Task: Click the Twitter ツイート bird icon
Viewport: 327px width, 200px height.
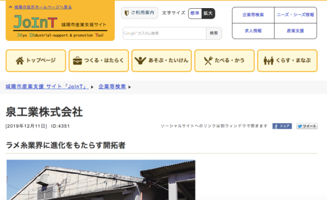Action: pyautogui.click(x=300, y=126)
